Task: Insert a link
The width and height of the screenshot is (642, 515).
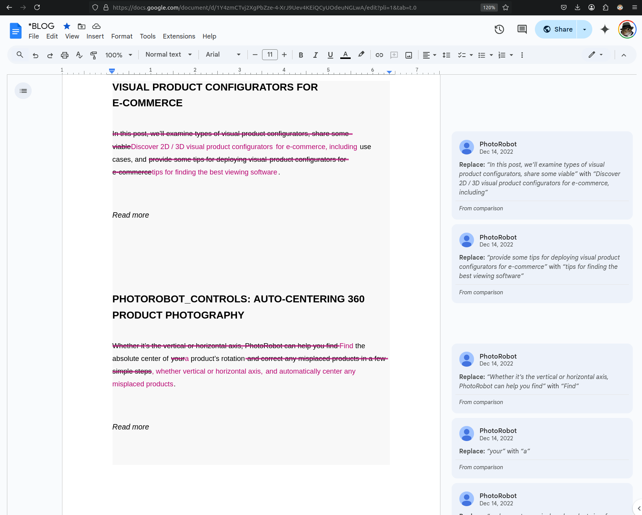Action: (x=379, y=55)
